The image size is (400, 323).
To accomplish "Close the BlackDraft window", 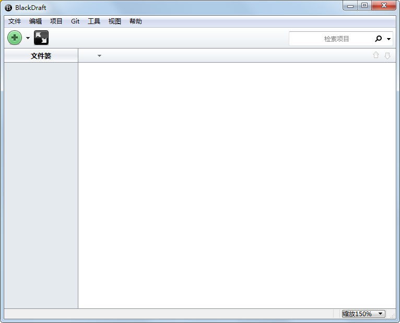I will (384, 6).
